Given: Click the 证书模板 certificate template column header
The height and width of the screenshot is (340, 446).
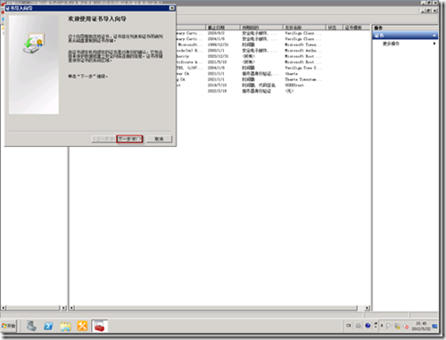Looking at the screenshot, I should coord(356,28).
